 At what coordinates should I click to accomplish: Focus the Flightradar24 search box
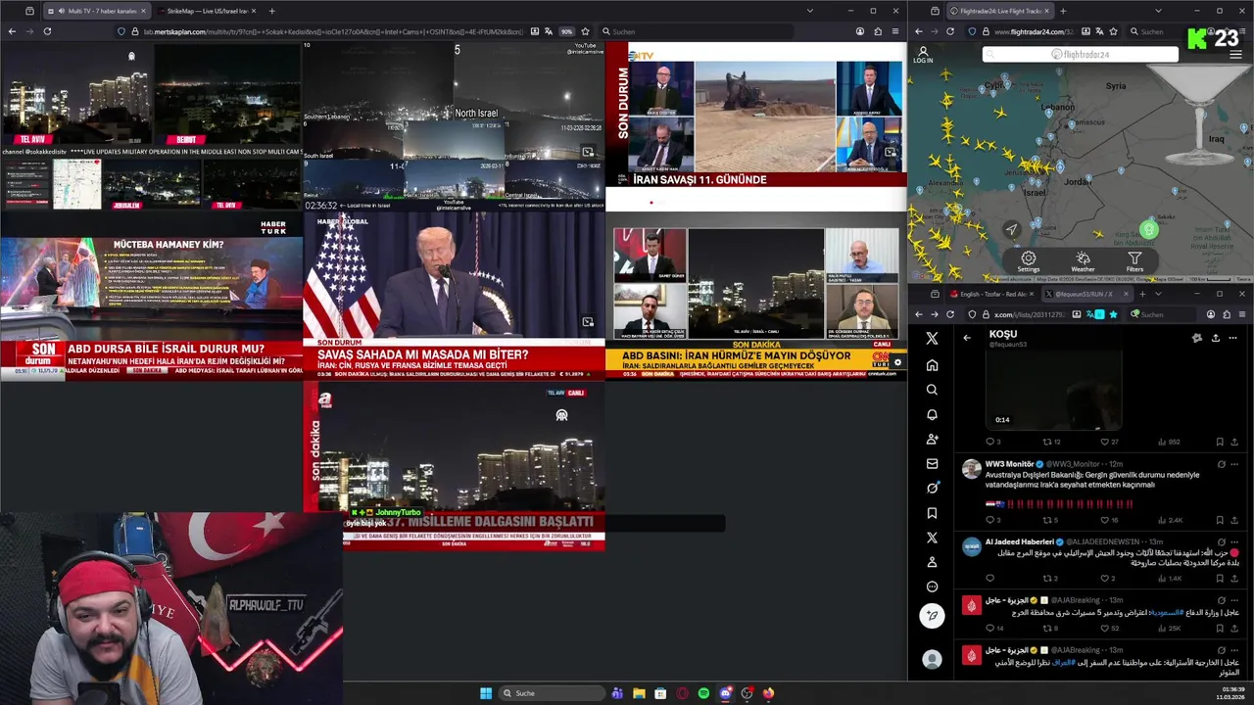point(1081,54)
